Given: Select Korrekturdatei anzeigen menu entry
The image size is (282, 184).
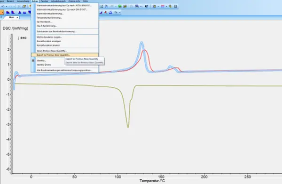Looking at the screenshot, I should click(65, 41).
